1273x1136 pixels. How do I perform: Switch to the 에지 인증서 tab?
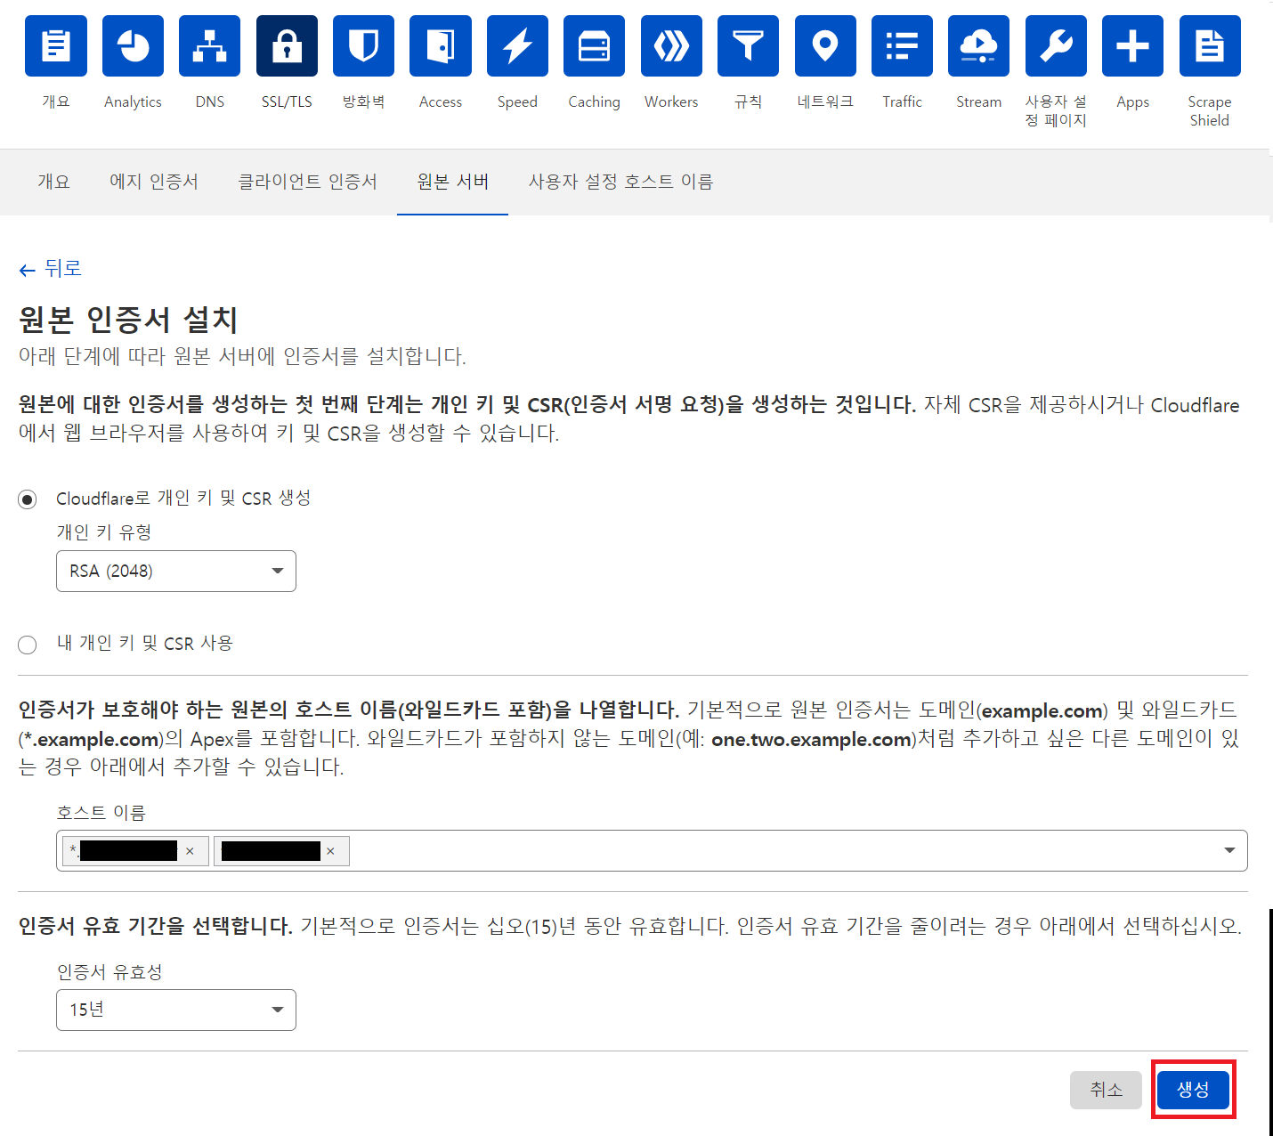pyautogui.click(x=154, y=182)
